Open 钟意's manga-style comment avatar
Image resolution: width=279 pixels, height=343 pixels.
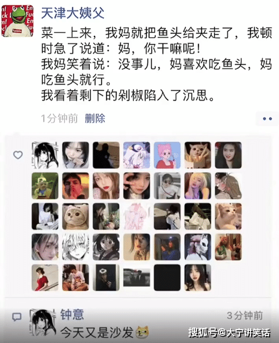tap(42, 322)
